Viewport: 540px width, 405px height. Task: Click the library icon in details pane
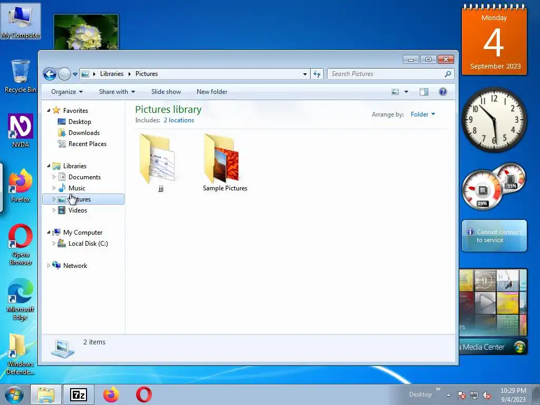[x=63, y=349]
